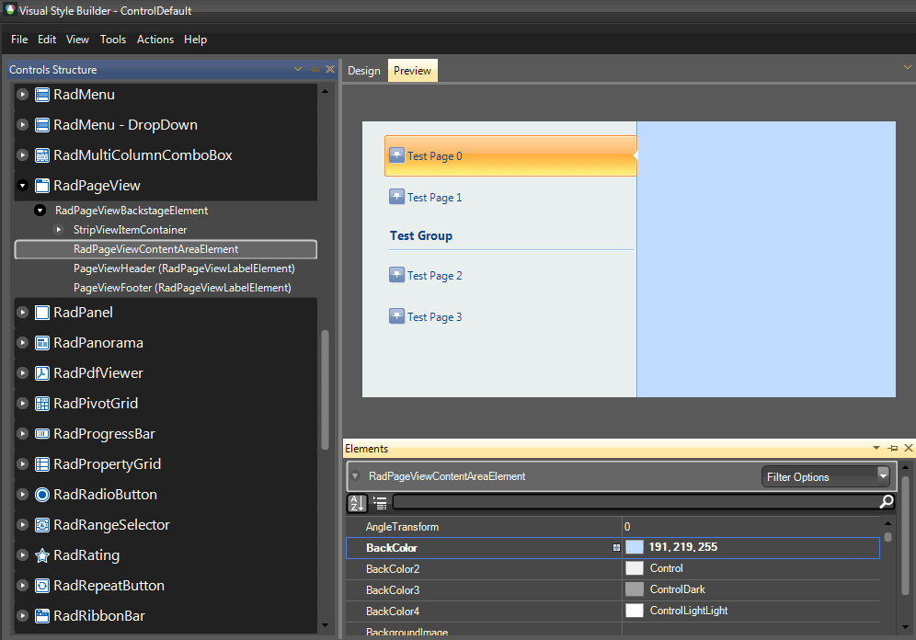Click inside the Elements search field

635,503
